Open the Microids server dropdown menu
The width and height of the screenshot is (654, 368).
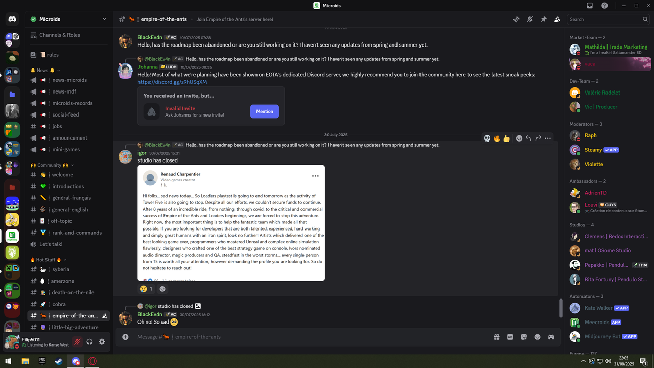point(104,19)
